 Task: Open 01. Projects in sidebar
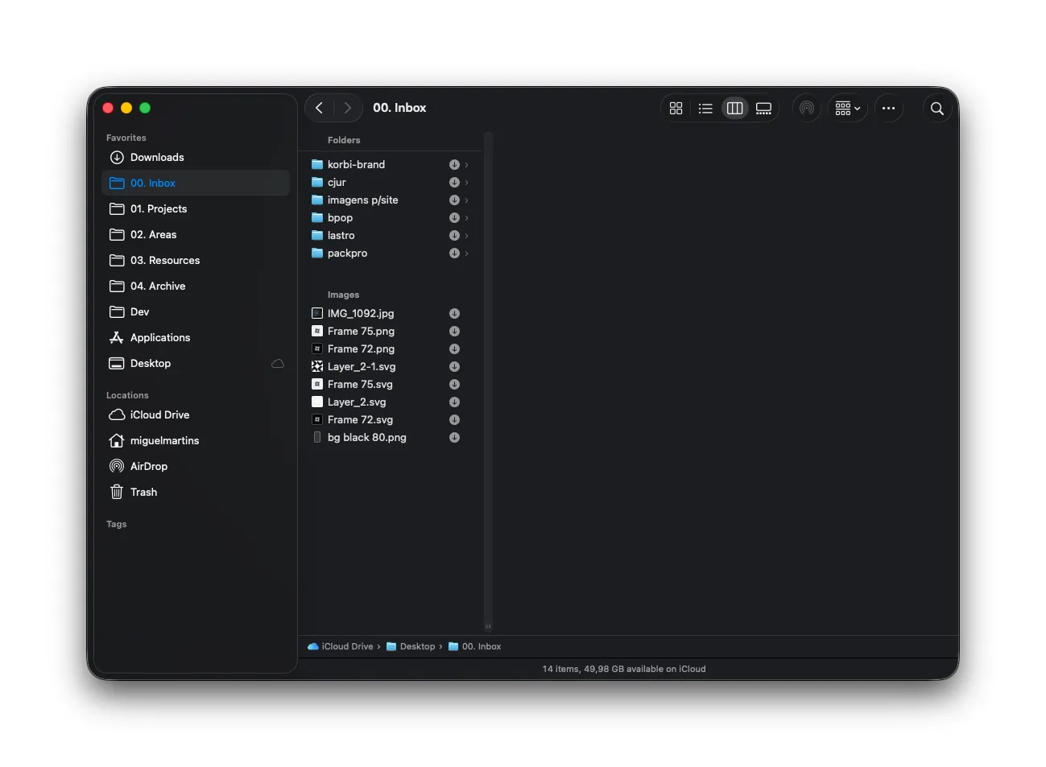click(x=196, y=208)
